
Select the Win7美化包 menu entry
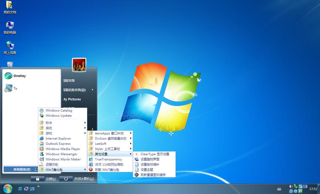point(63,169)
